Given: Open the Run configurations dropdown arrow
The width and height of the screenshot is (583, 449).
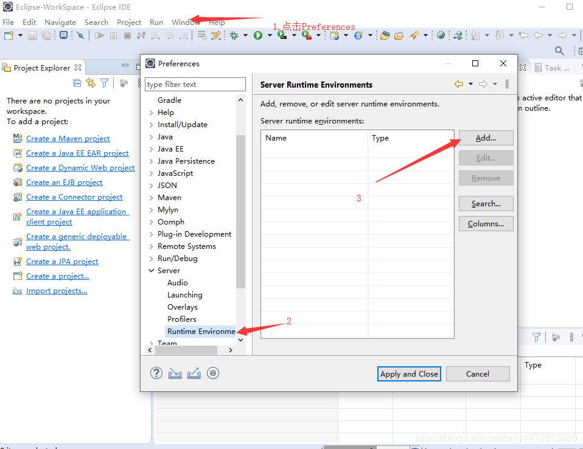Looking at the screenshot, I should [270, 36].
